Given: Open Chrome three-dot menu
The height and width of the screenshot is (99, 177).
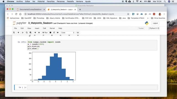Looking at the screenshot, I should click(x=164, y=14).
